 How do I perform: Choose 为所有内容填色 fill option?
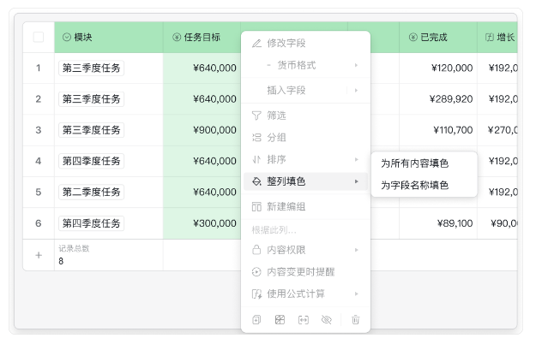tap(414, 163)
